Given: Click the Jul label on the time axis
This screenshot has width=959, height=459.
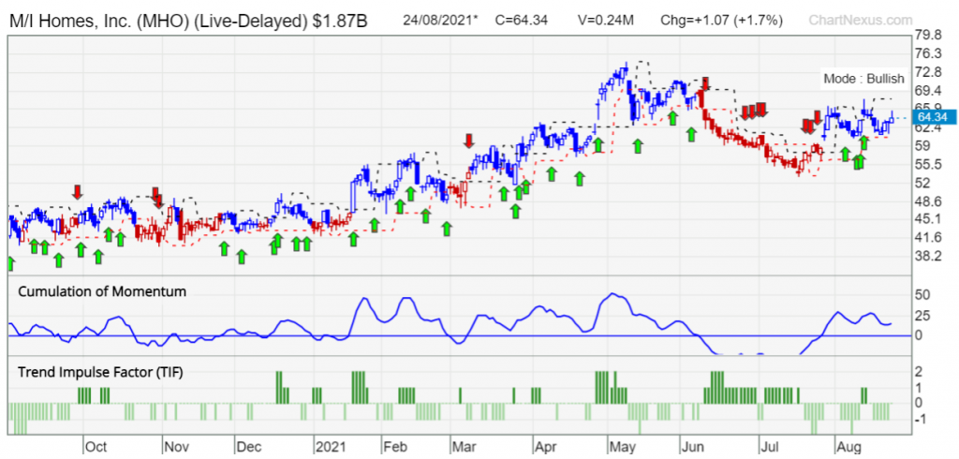Looking at the screenshot, I should click(x=772, y=447).
